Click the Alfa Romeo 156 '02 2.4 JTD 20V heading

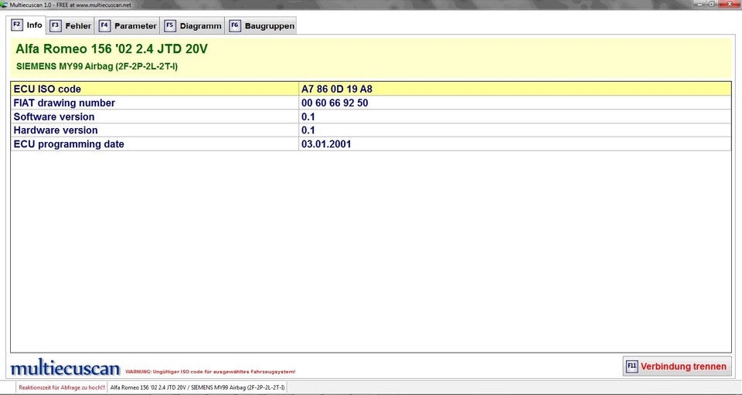pyautogui.click(x=111, y=49)
